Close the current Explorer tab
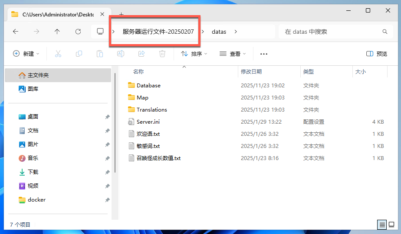 102,14
